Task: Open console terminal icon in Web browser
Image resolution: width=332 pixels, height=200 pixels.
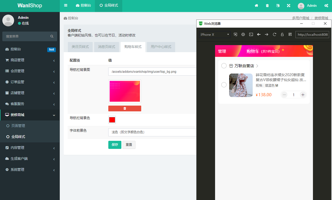Action: click(251, 34)
